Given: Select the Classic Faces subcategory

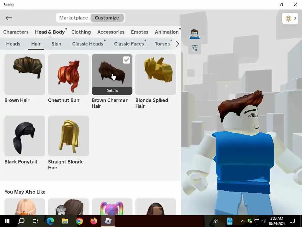Looking at the screenshot, I should 129,44.
